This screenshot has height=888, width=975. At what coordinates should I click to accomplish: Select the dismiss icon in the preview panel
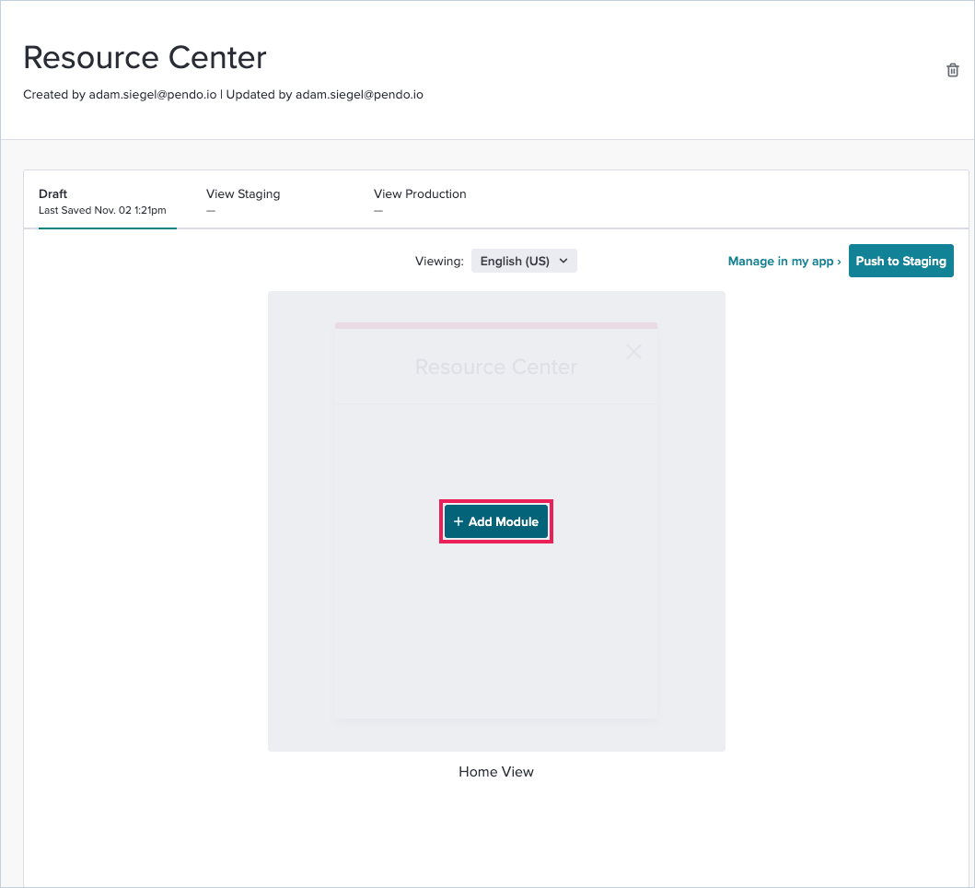tap(633, 351)
